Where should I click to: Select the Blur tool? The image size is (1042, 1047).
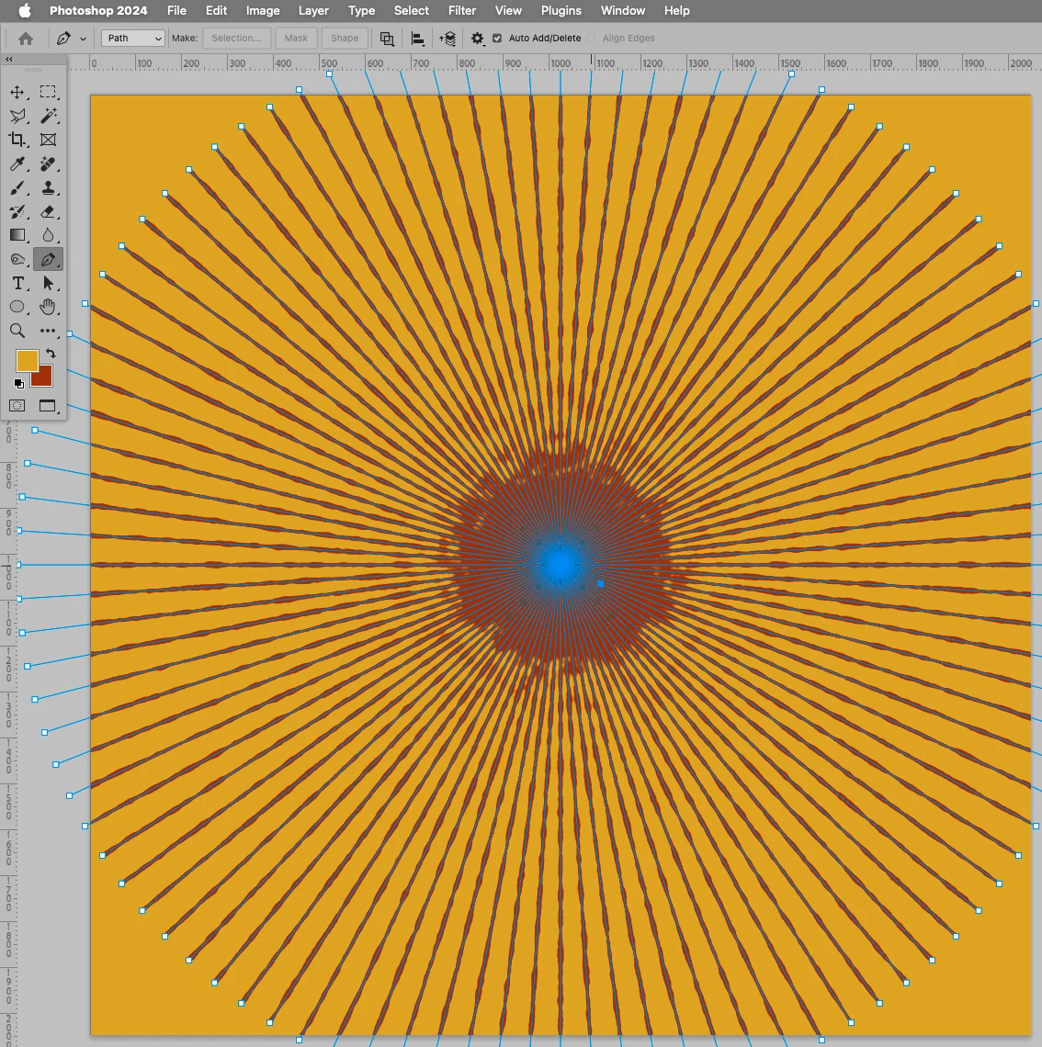point(48,235)
